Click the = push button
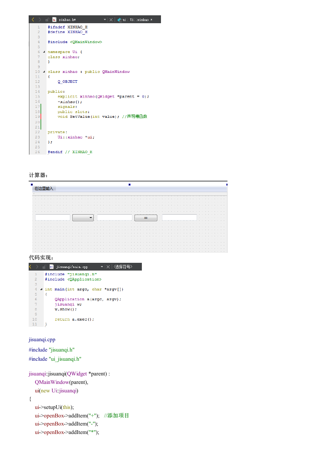The width and height of the screenshot is (319, 452). (146, 218)
